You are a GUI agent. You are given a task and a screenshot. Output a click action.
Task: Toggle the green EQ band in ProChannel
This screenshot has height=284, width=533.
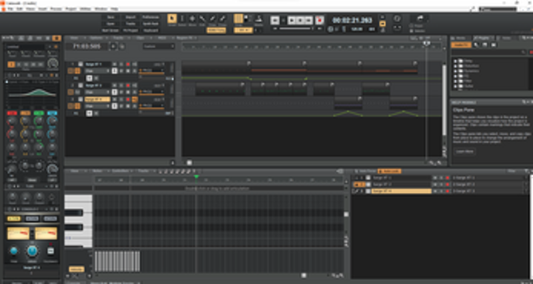(39, 113)
